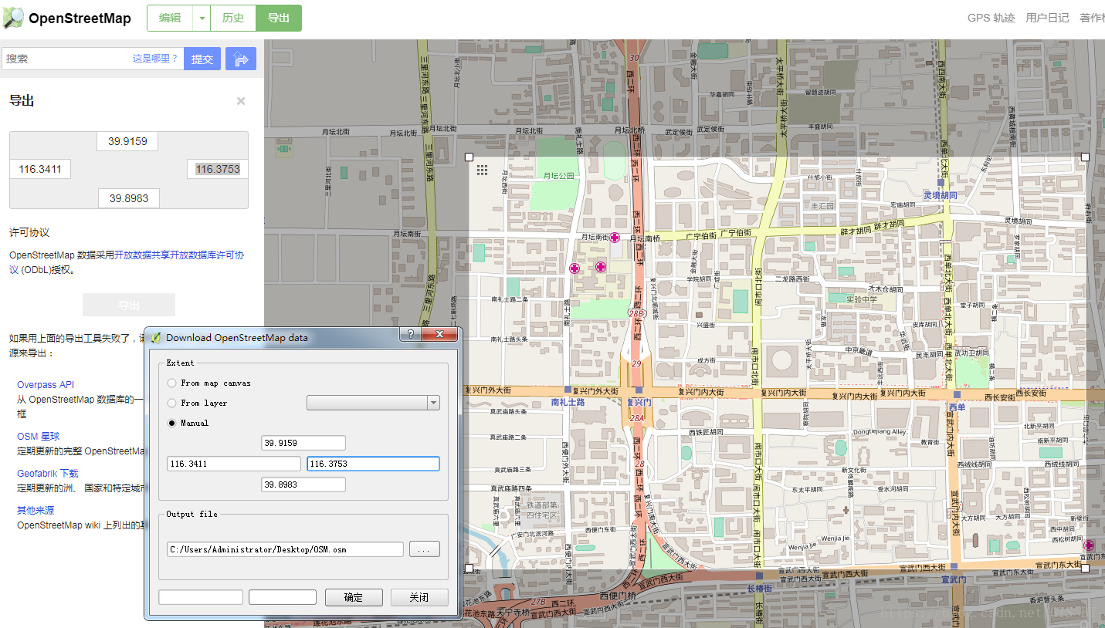Open the From layer combo box
This screenshot has width=1105, height=628.
pyautogui.click(x=373, y=403)
